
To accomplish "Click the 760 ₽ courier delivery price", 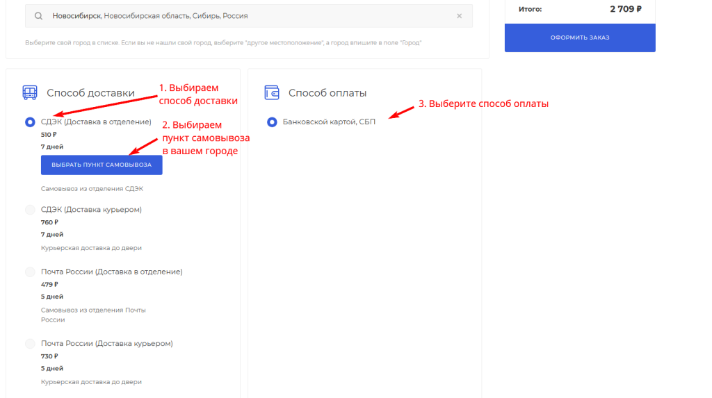I will pyautogui.click(x=49, y=222).
